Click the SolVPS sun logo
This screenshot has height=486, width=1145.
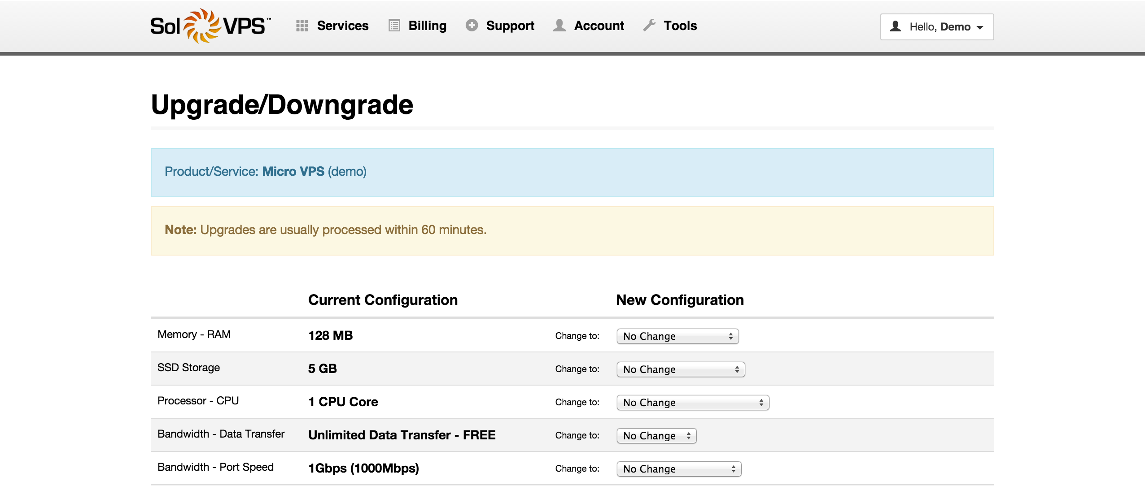pyautogui.click(x=201, y=26)
